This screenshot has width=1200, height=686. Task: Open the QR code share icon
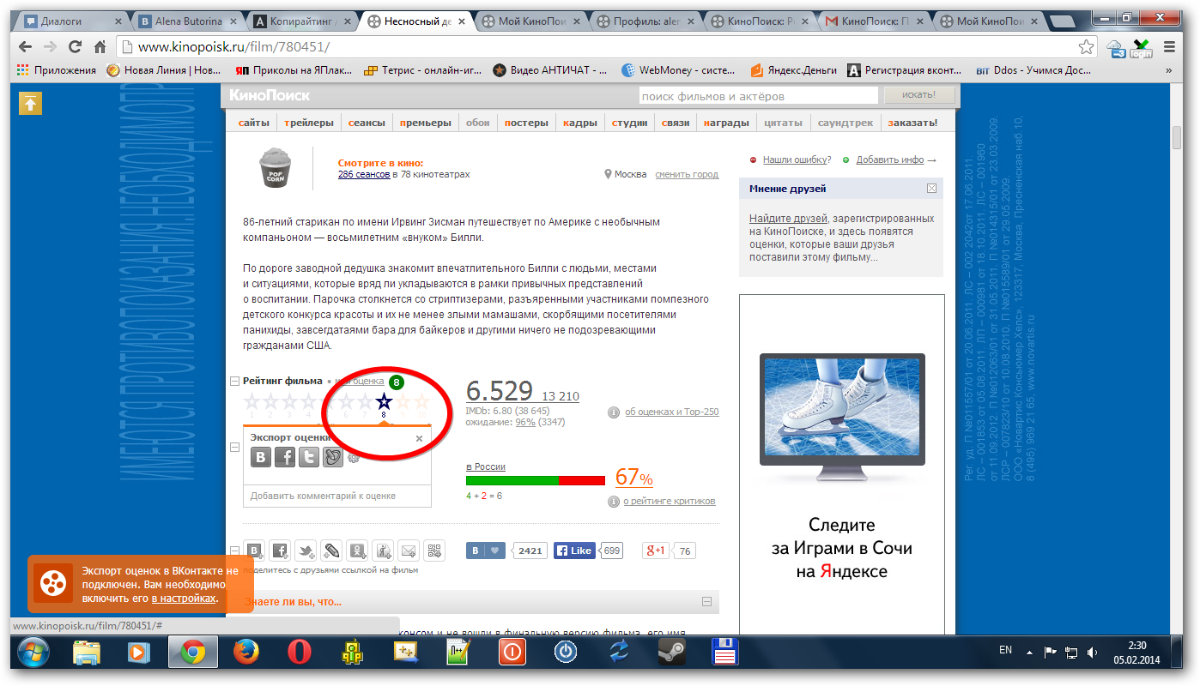[x=434, y=551]
